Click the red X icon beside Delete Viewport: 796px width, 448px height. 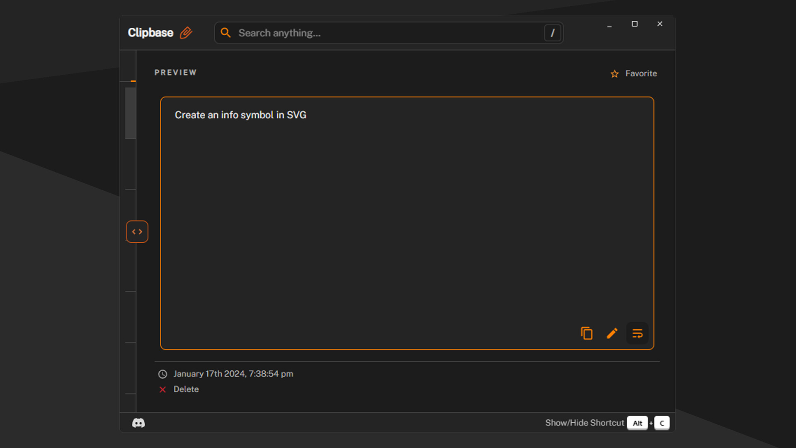pyautogui.click(x=162, y=389)
